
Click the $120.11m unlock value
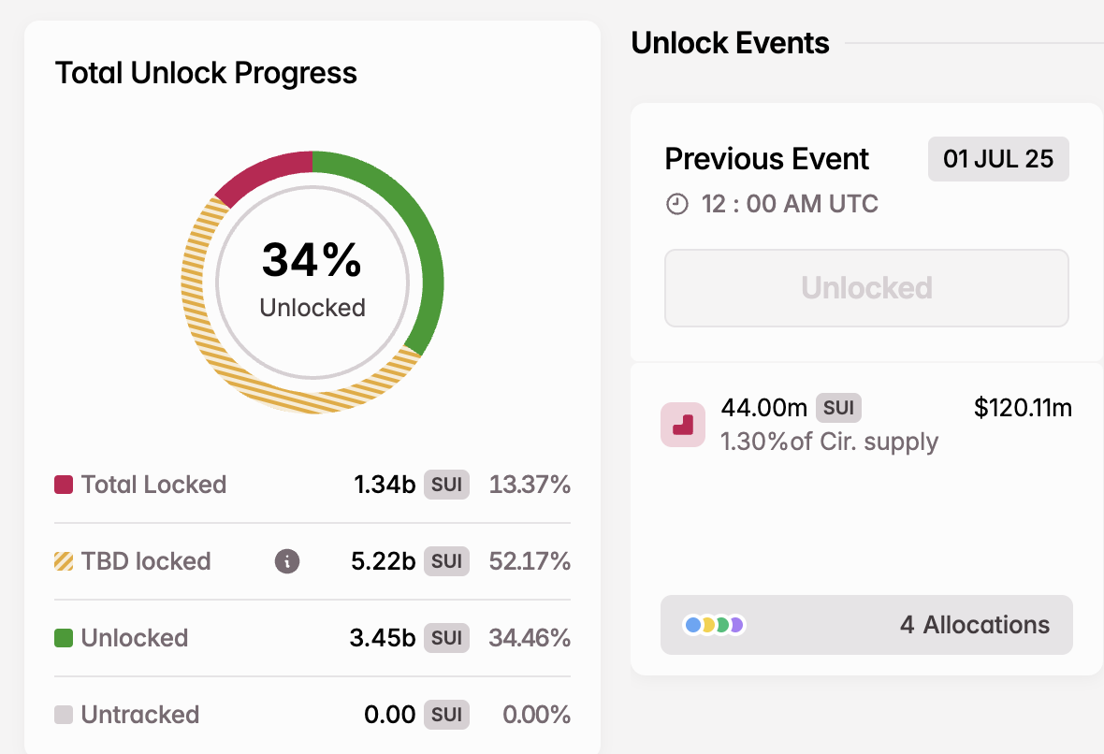point(1023,408)
